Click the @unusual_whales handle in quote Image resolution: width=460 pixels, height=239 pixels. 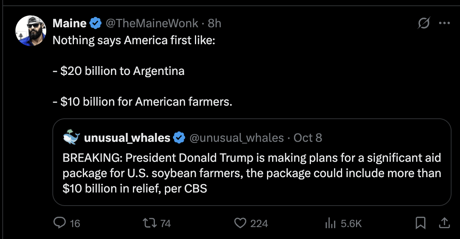coord(237,138)
